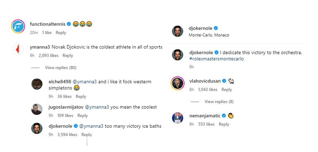
Task: View 3,594 likes on djokernole reply
Action: (x=67, y=135)
